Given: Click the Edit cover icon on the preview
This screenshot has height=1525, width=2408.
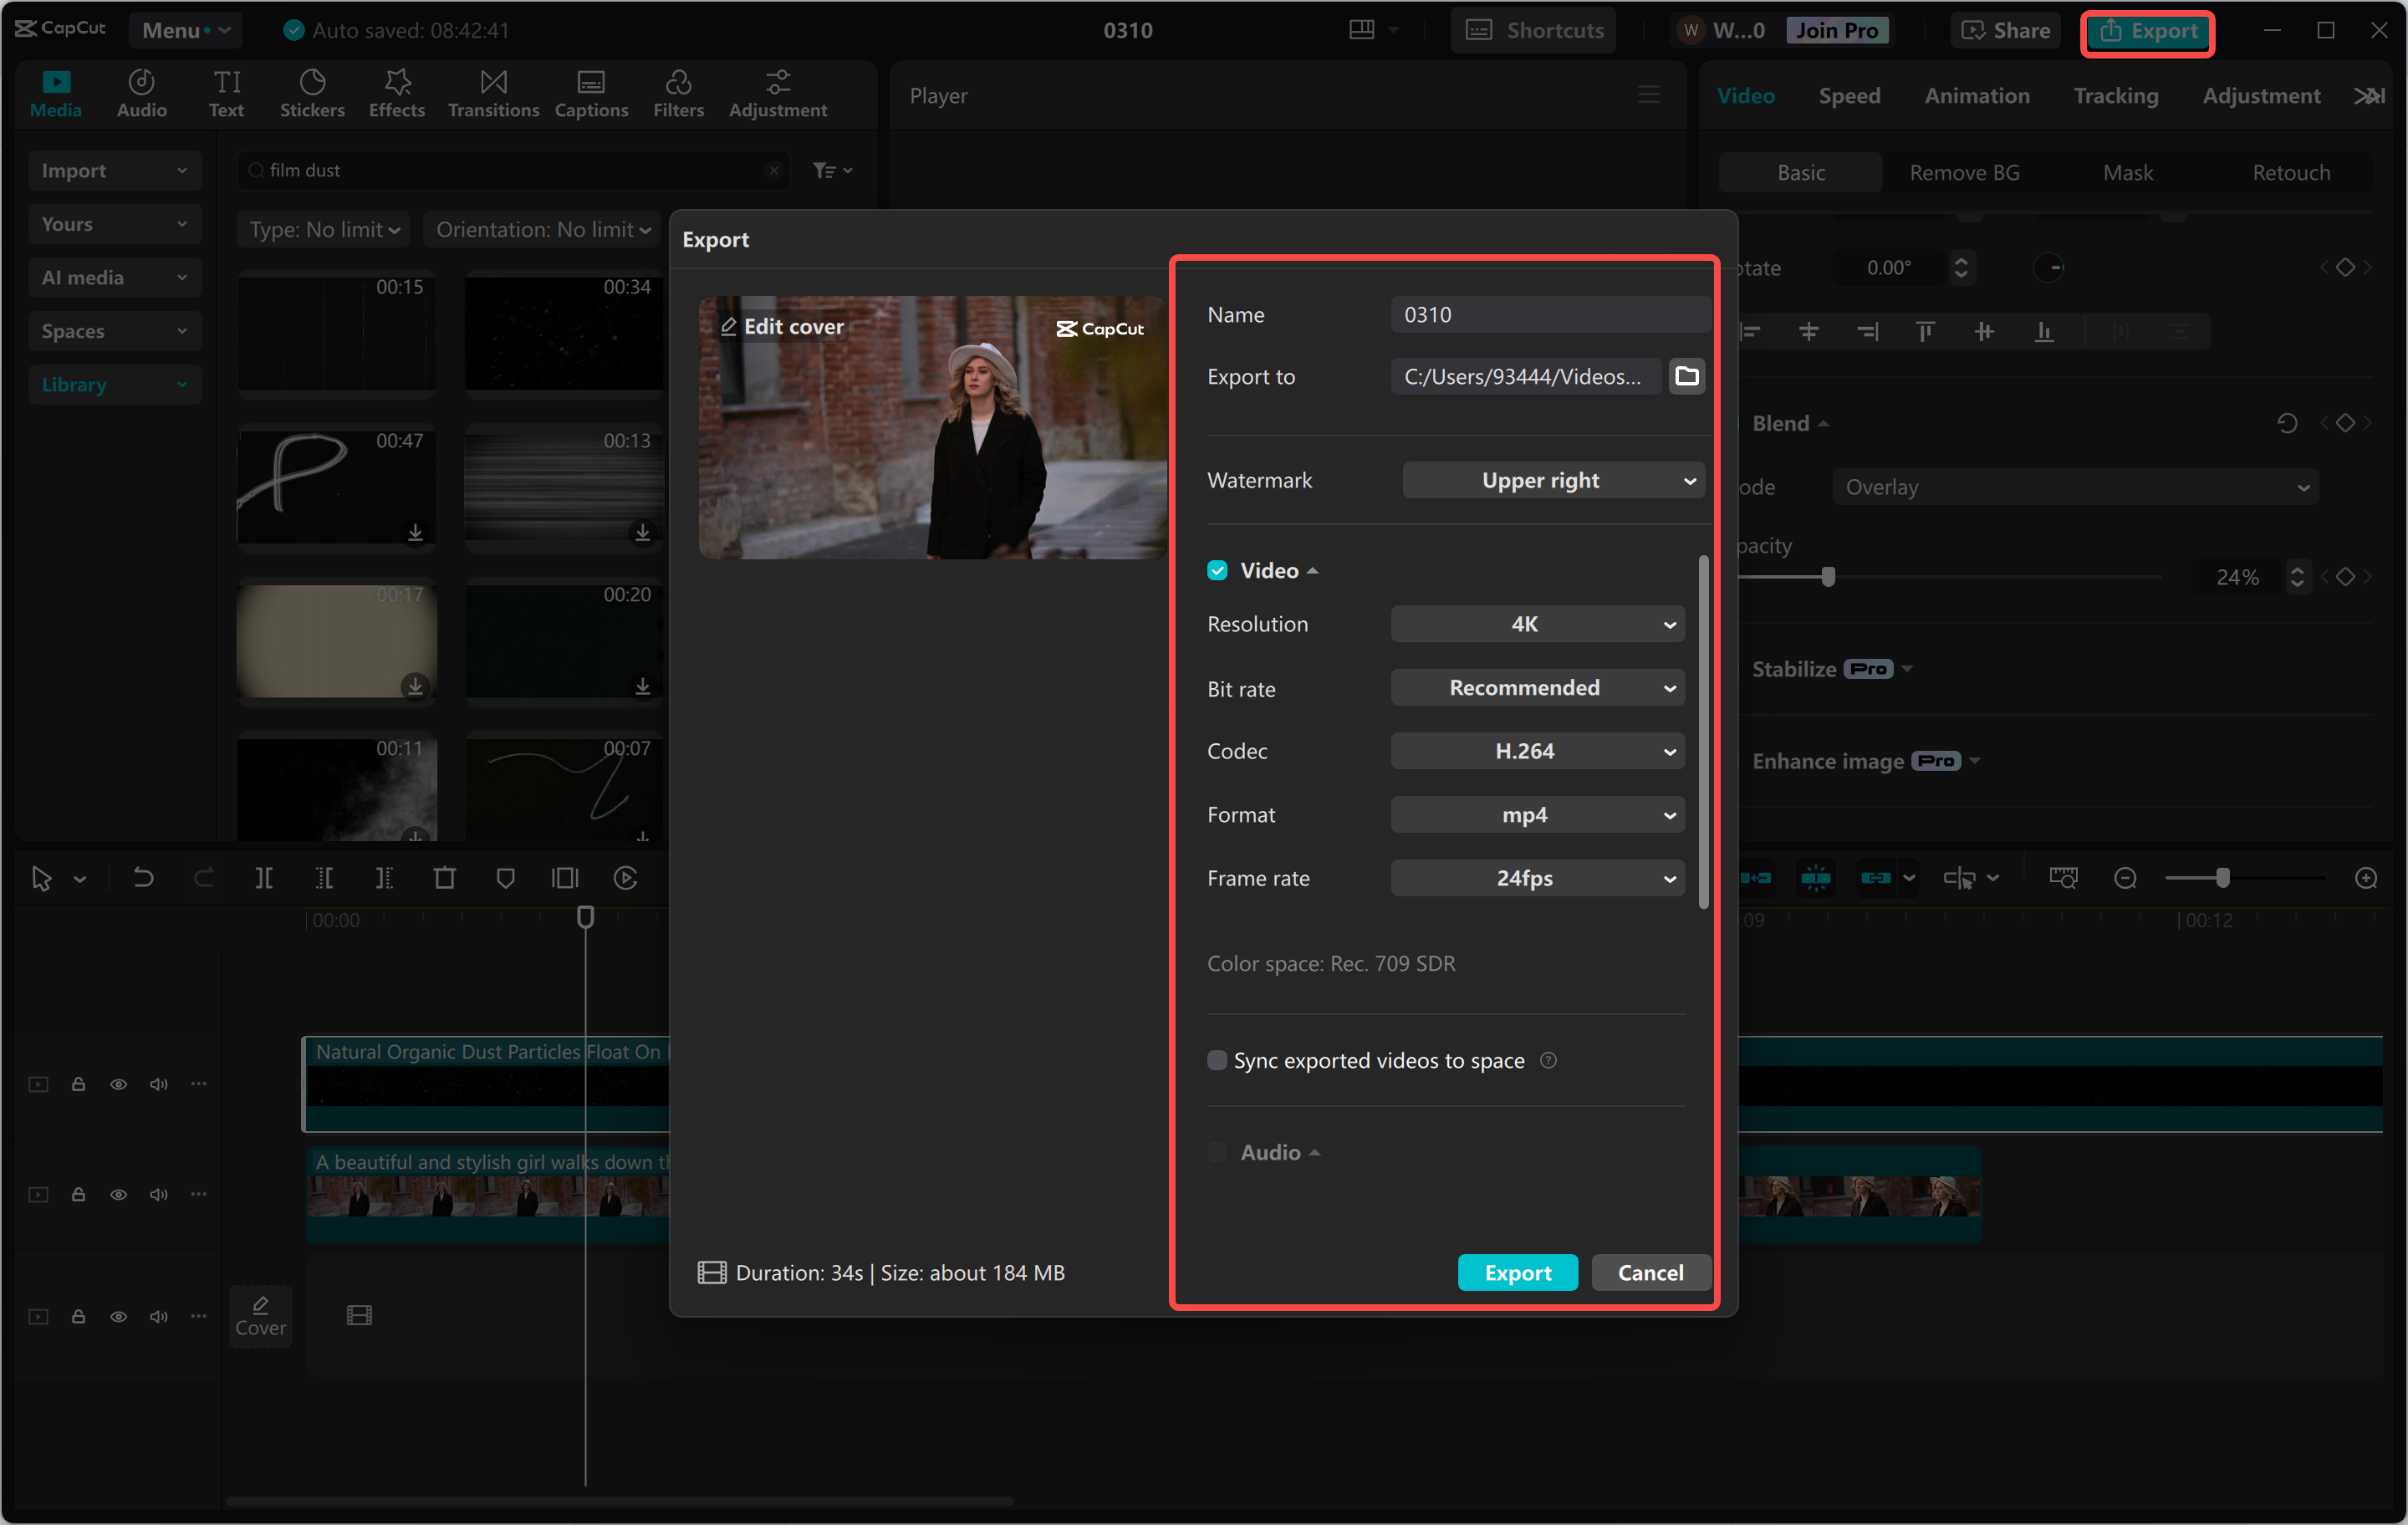Looking at the screenshot, I should [x=730, y=326].
